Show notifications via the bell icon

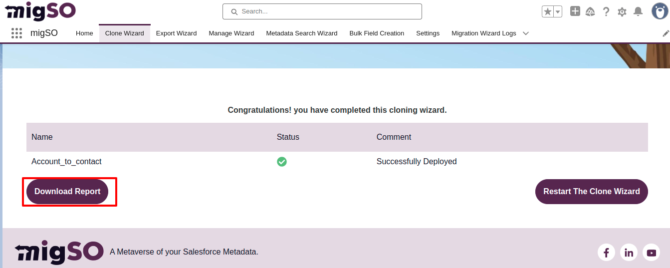(x=638, y=11)
